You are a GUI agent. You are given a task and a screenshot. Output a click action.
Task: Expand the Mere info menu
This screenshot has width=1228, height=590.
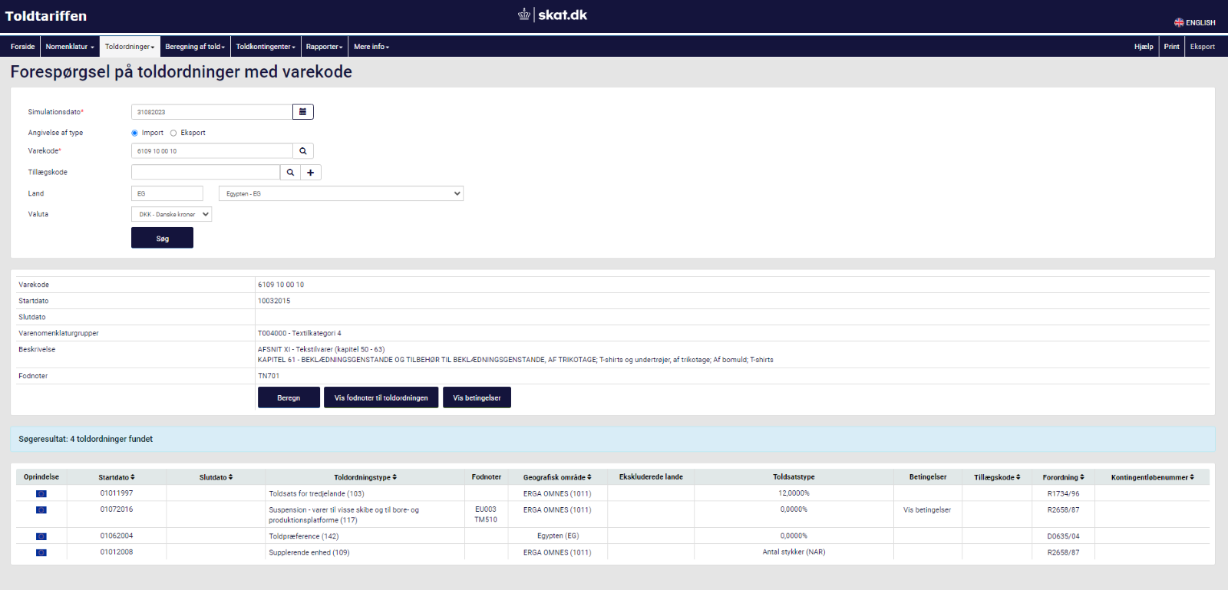coord(371,47)
